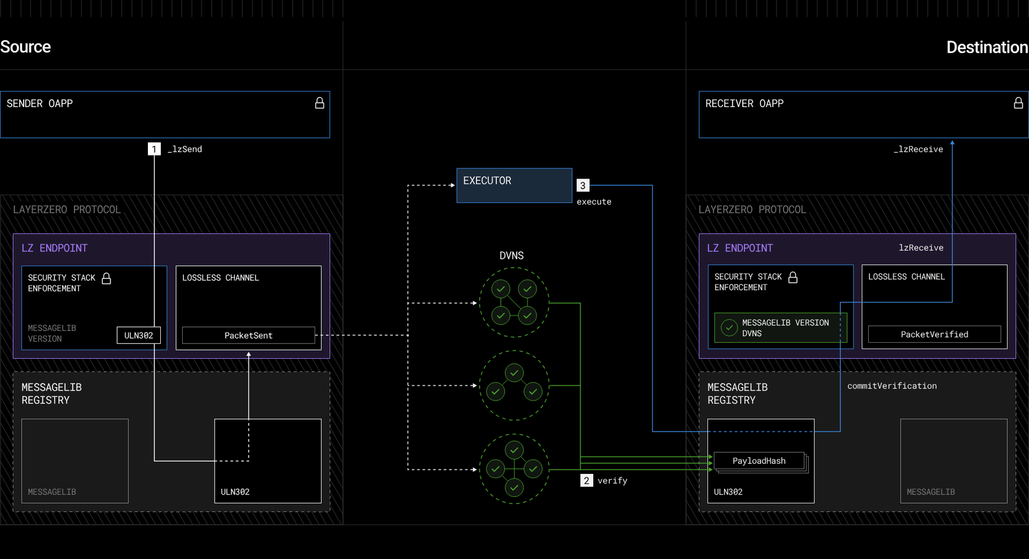Expand the ULN302 box under MESSAGELIB VERSION
Viewport: 1029px width, 559px height.
(x=139, y=335)
